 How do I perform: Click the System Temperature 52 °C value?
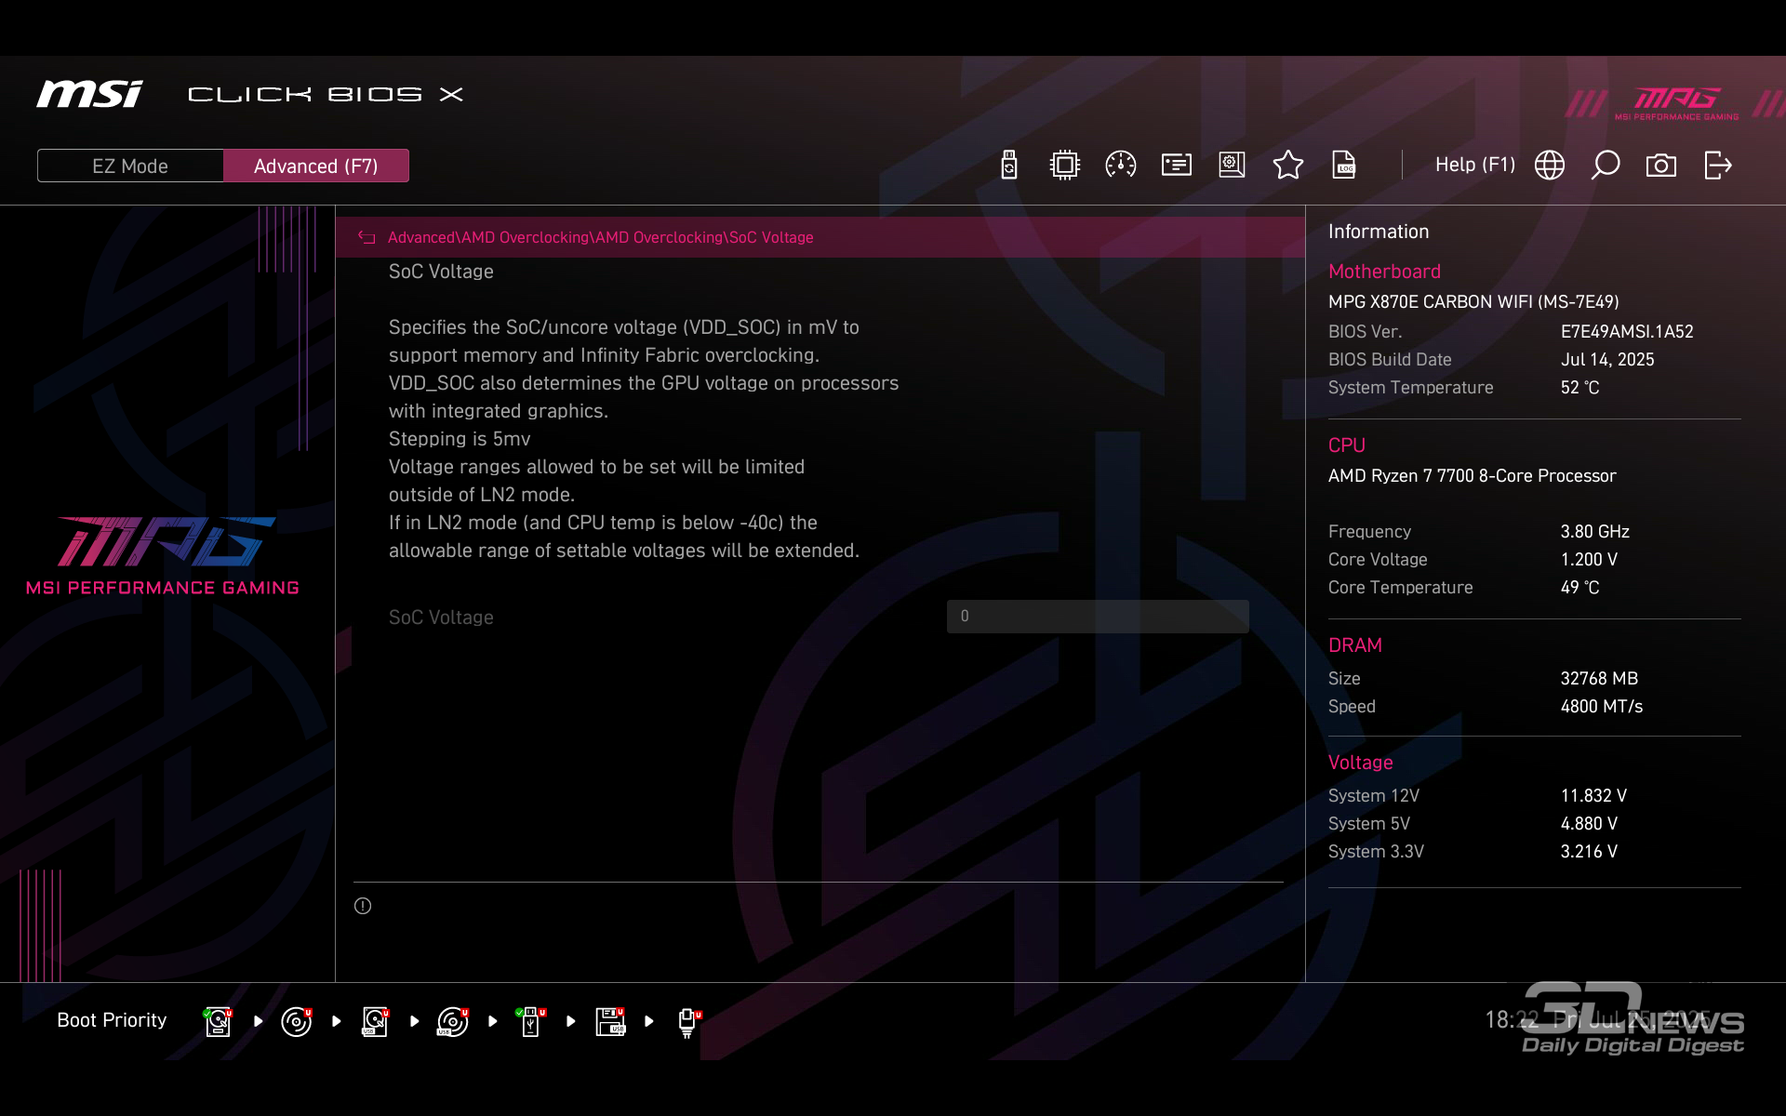click(1580, 388)
